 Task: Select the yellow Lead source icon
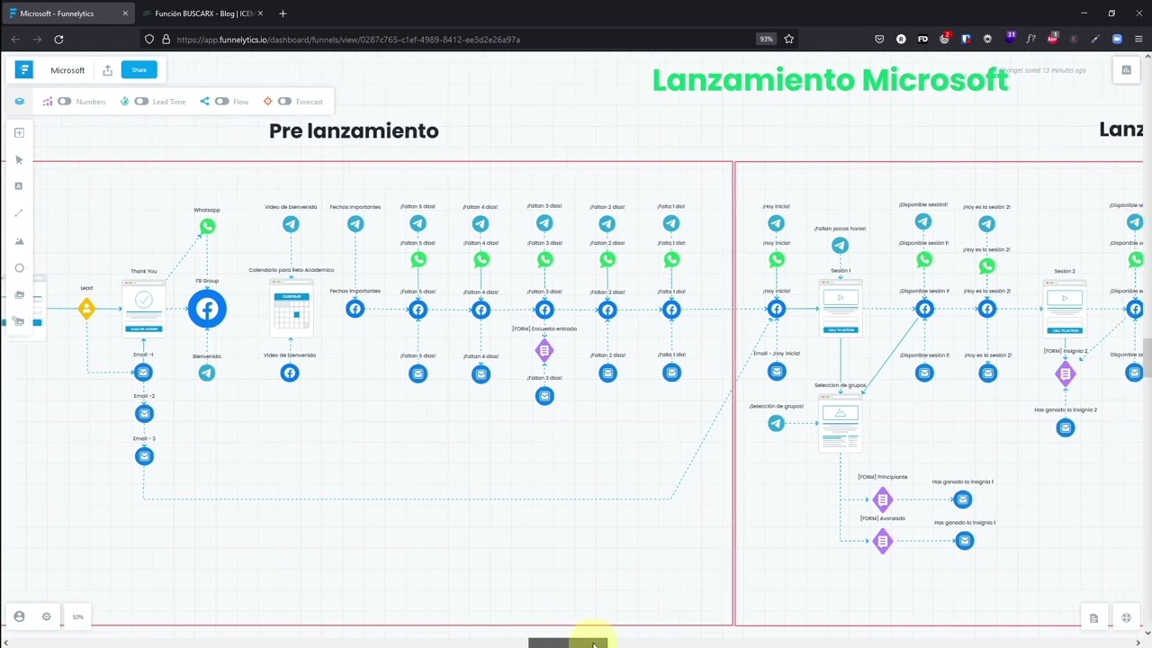[x=86, y=309]
